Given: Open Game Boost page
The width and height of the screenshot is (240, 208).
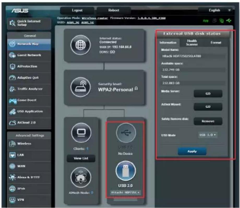Looking at the screenshot, I should (29, 100).
